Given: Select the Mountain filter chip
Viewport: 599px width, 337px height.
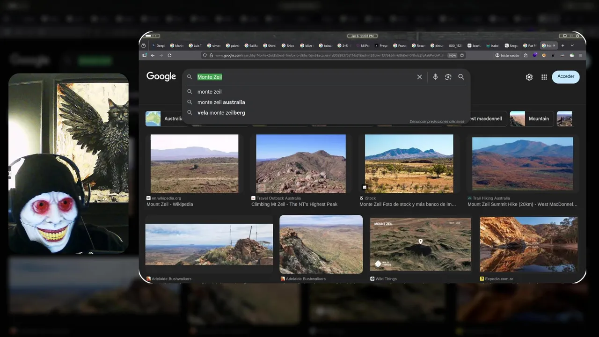Looking at the screenshot, I should 532,119.
